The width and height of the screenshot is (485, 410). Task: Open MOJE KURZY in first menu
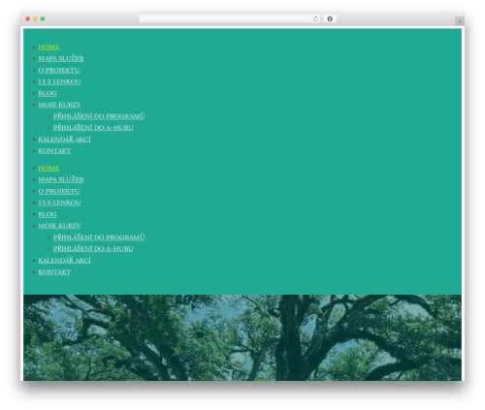click(60, 105)
